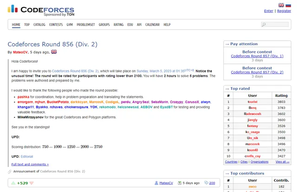The height and width of the screenshot is (192, 297).
Task: Focus the site search field
Action: (275, 25)
